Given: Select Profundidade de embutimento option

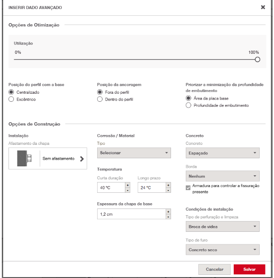Looking at the screenshot, I should (188, 105).
